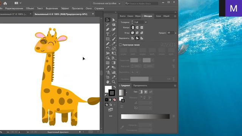The height and width of the screenshot is (136, 242).
Task: Select the Rotate tool
Action: (x=107, y=48)
